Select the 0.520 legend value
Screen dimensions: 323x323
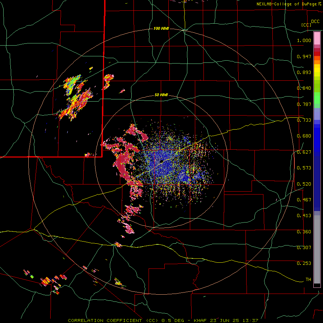click(304, 184)
